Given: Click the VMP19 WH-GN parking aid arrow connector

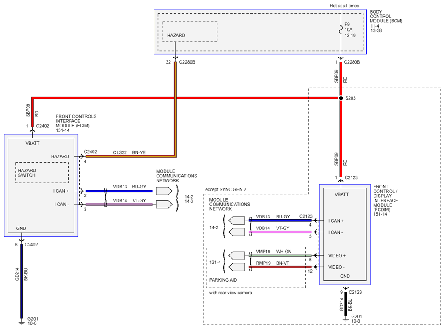Looking at the screenshot, I should [237, 255].
